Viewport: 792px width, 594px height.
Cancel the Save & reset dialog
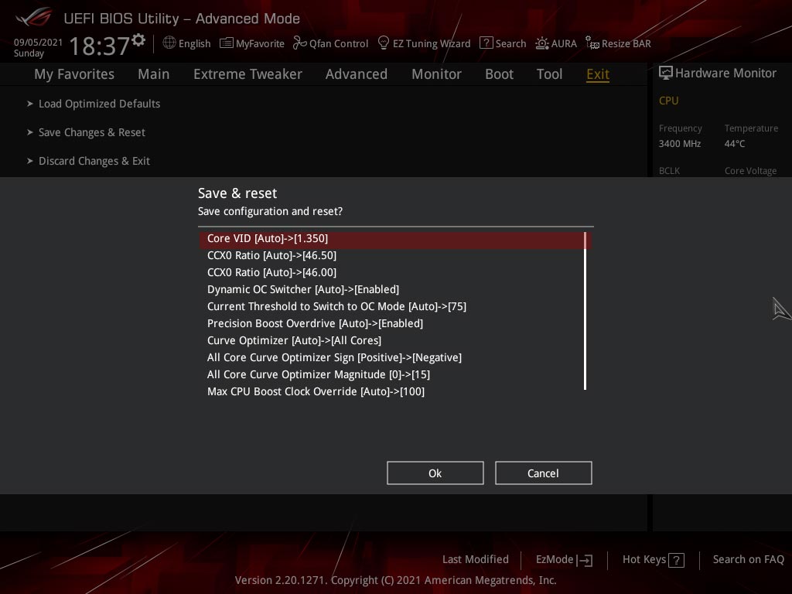coord(543,473)
